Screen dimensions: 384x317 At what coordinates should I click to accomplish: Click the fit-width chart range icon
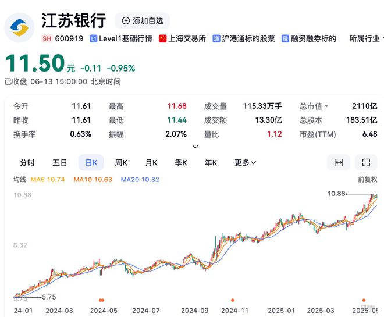[339, 162]
